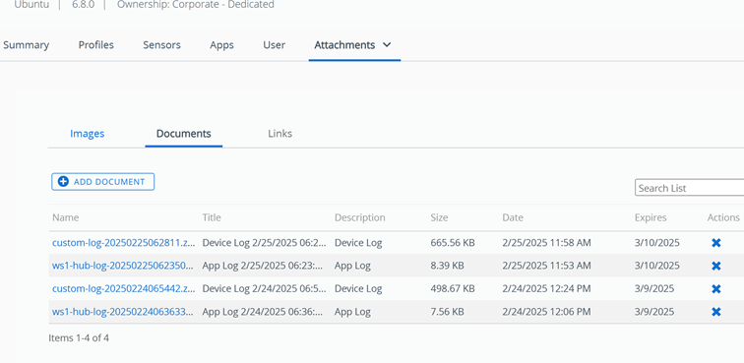Select the date 2/25/2025 11:53 AM
744x363 pixels.
pos(546,266)
